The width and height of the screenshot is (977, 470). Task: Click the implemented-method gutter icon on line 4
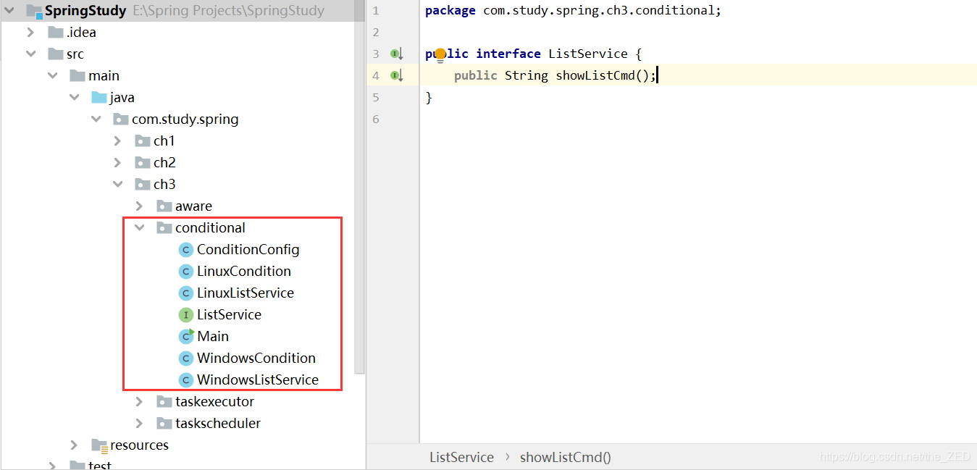click(395, 75)
